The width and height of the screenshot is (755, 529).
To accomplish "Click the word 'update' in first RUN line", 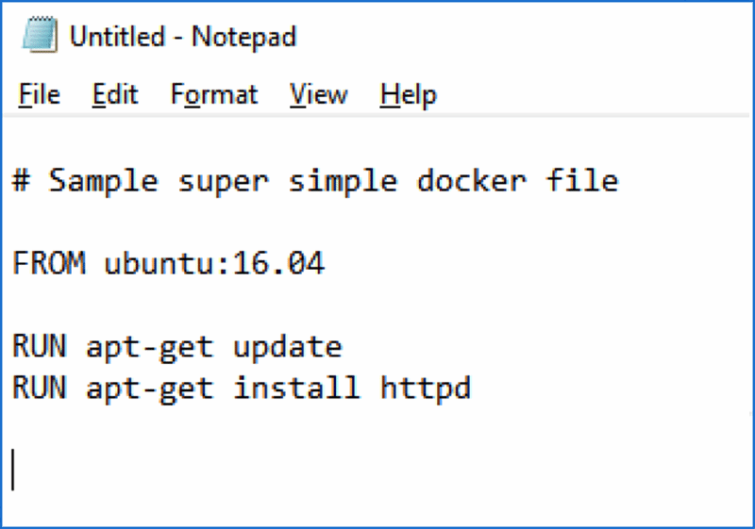I will [288, 347].
